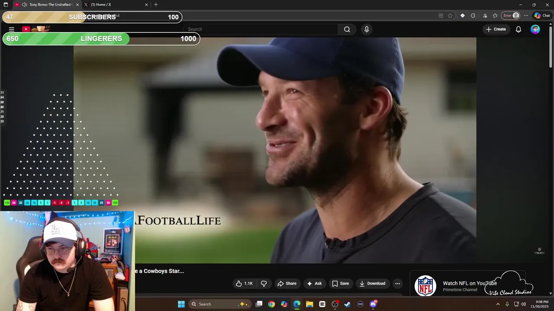Dislike the video

(264, 283)
